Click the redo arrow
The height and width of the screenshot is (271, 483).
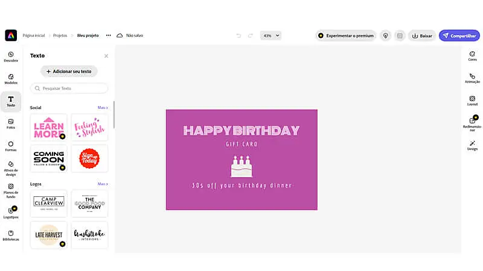pyautogui.click(x=251, y=36)
